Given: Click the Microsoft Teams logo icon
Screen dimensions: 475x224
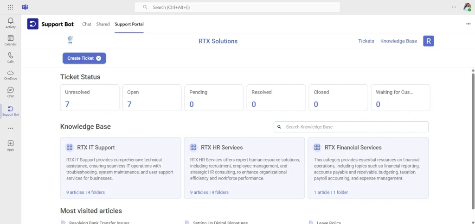Looking at the screenshot, I should coord(25,7).
